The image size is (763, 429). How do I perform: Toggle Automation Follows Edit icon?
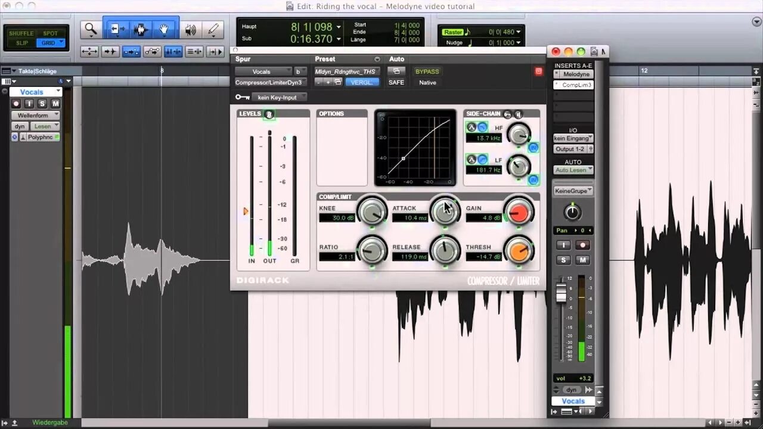tap(152, 52)
